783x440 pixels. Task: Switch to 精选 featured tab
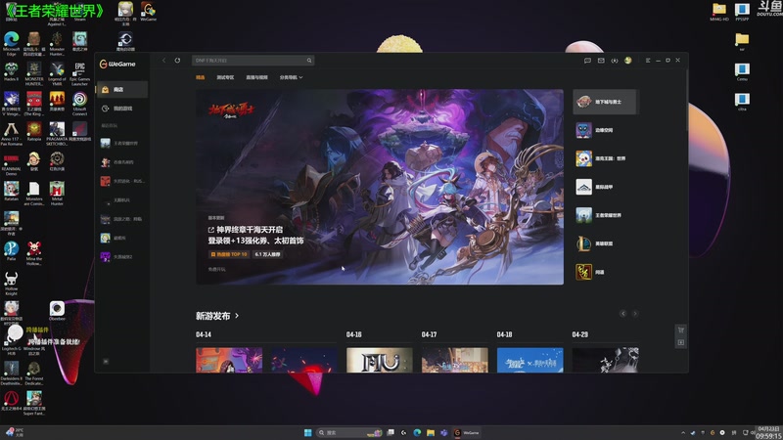[x=201, y=77]
